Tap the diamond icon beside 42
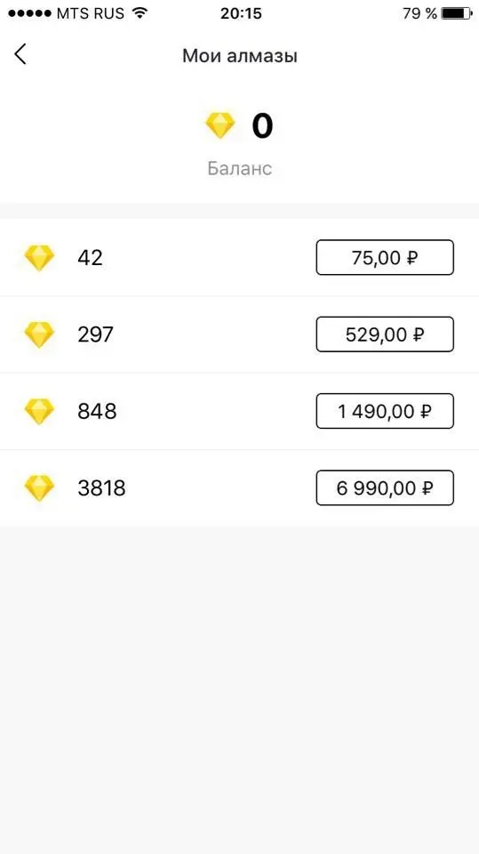The width and height of the screenshot is (479, 854). coord(40,258)
